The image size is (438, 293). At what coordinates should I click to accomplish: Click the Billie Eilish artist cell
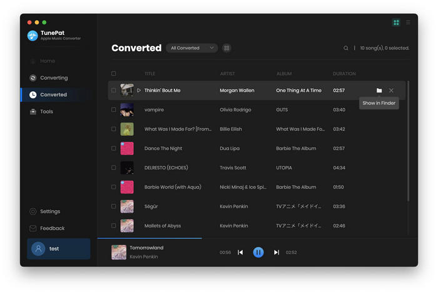click(231, 129)
